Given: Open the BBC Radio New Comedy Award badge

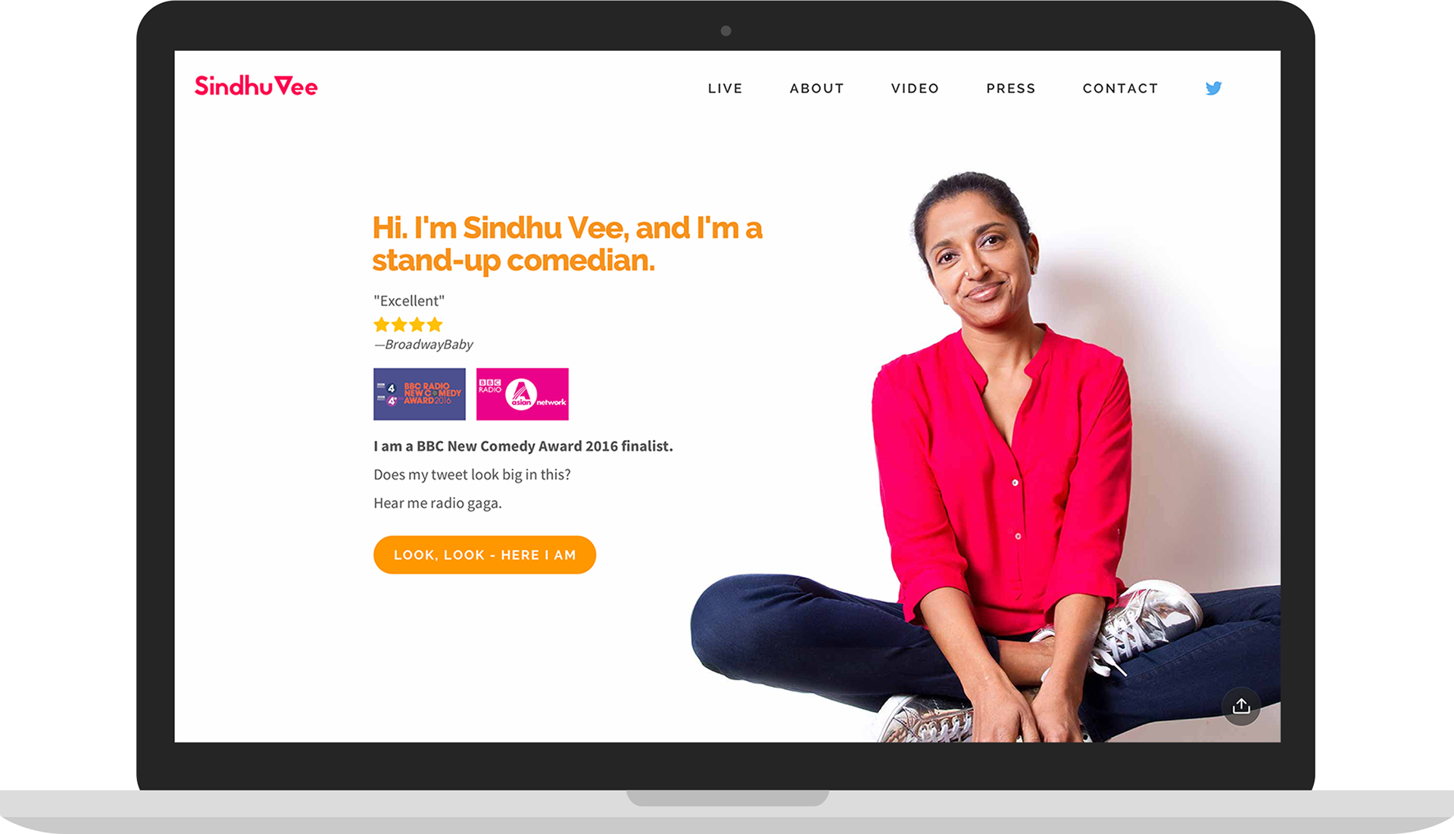Looking at the screenshot, I should (x=420, y=394).
